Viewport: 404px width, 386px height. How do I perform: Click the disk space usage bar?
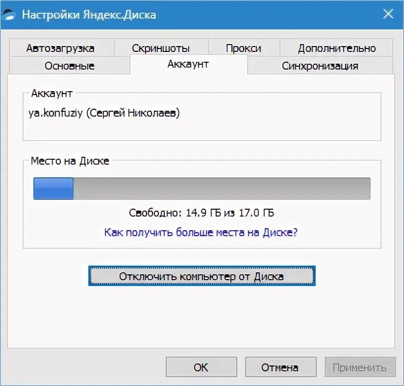202,188
